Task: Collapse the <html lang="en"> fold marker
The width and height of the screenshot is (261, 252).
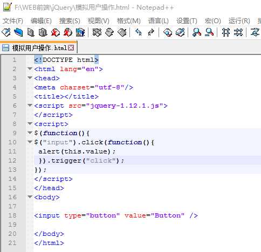Action: 30,68
